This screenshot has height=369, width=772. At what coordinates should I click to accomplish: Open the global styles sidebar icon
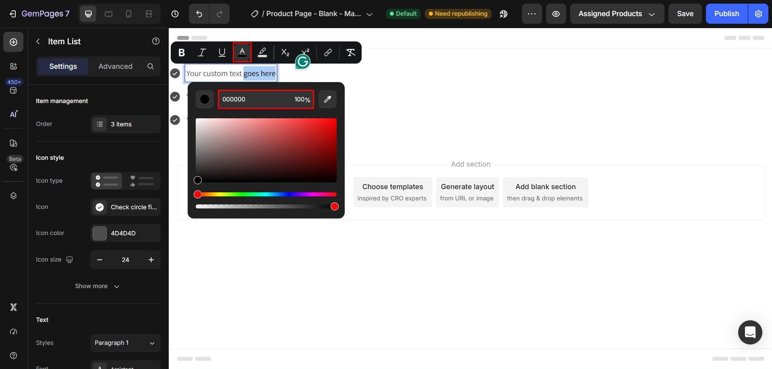(13, 143)
